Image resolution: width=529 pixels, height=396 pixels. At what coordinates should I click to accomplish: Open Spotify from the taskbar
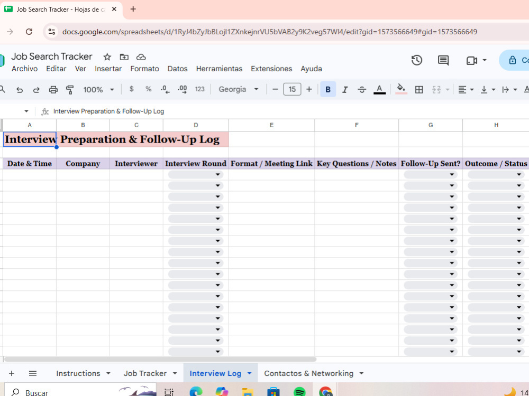pos(299,392)
